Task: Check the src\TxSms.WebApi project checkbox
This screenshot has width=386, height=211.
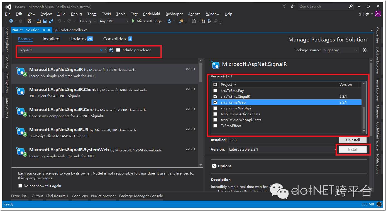Action: pos(215,108)
